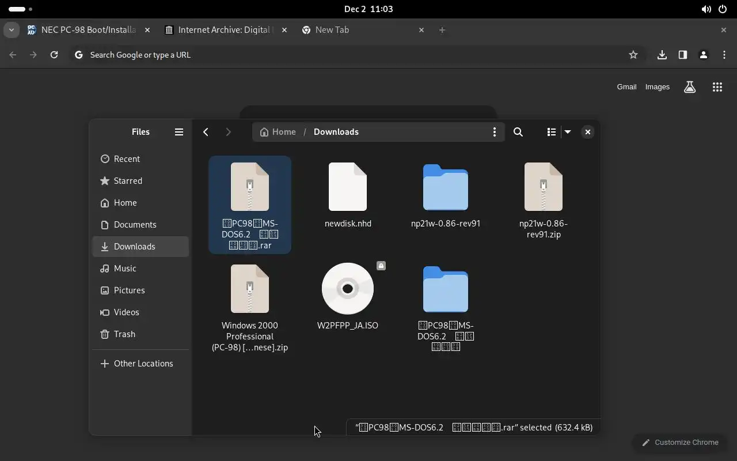Open Other Locations in sidebar

tap(140, 364)
